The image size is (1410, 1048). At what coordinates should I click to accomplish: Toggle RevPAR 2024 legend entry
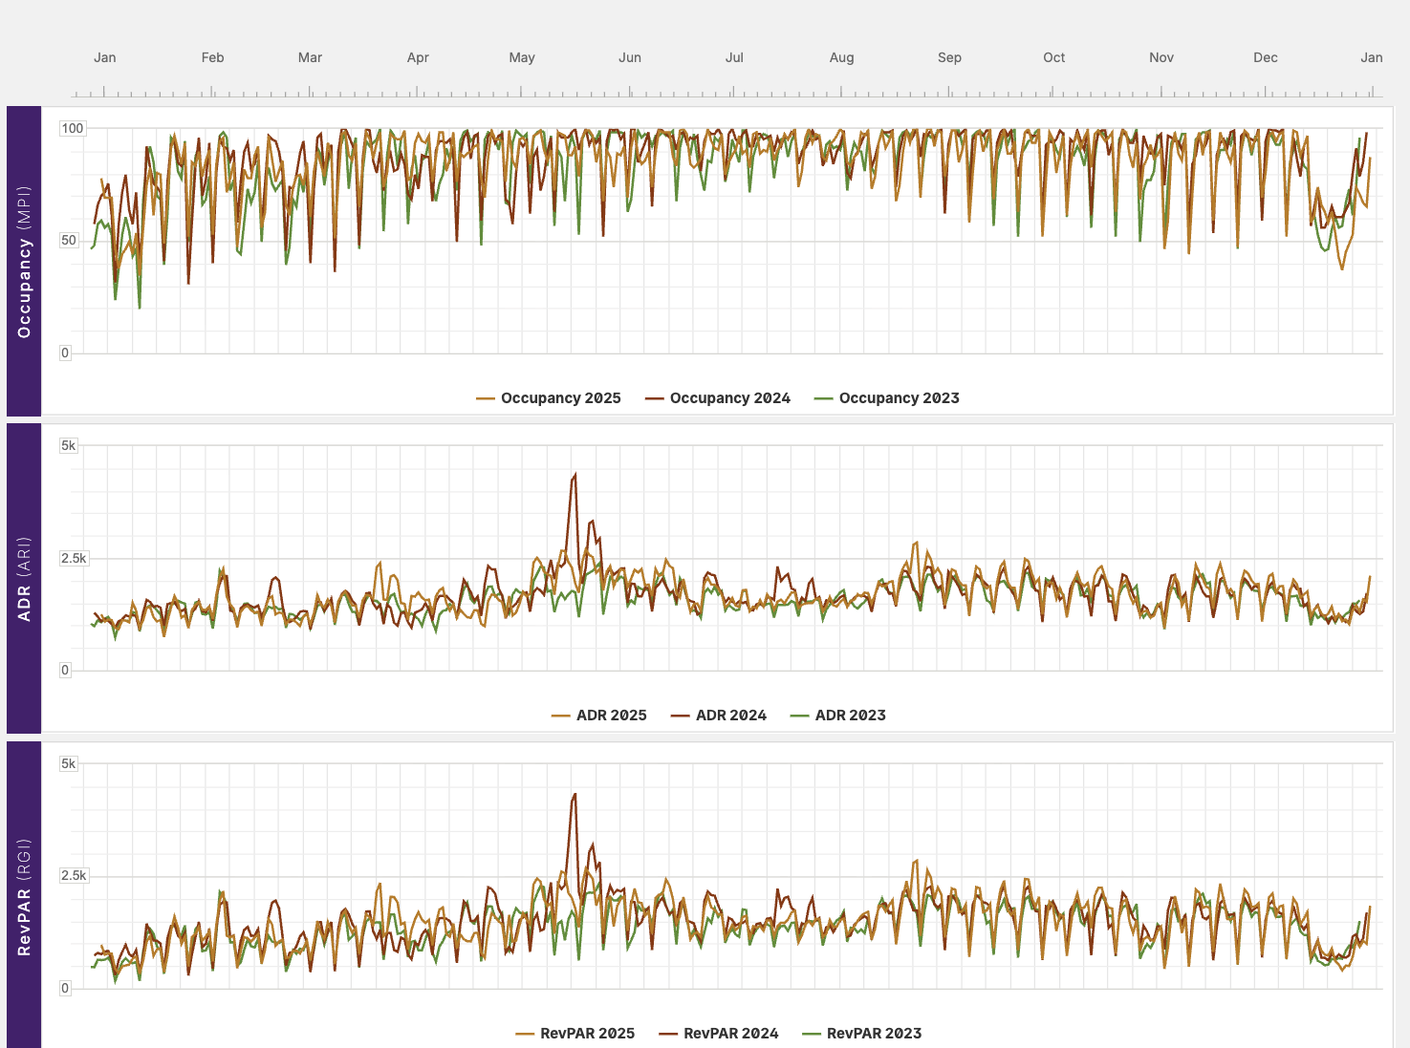(x=719, y=1034)
